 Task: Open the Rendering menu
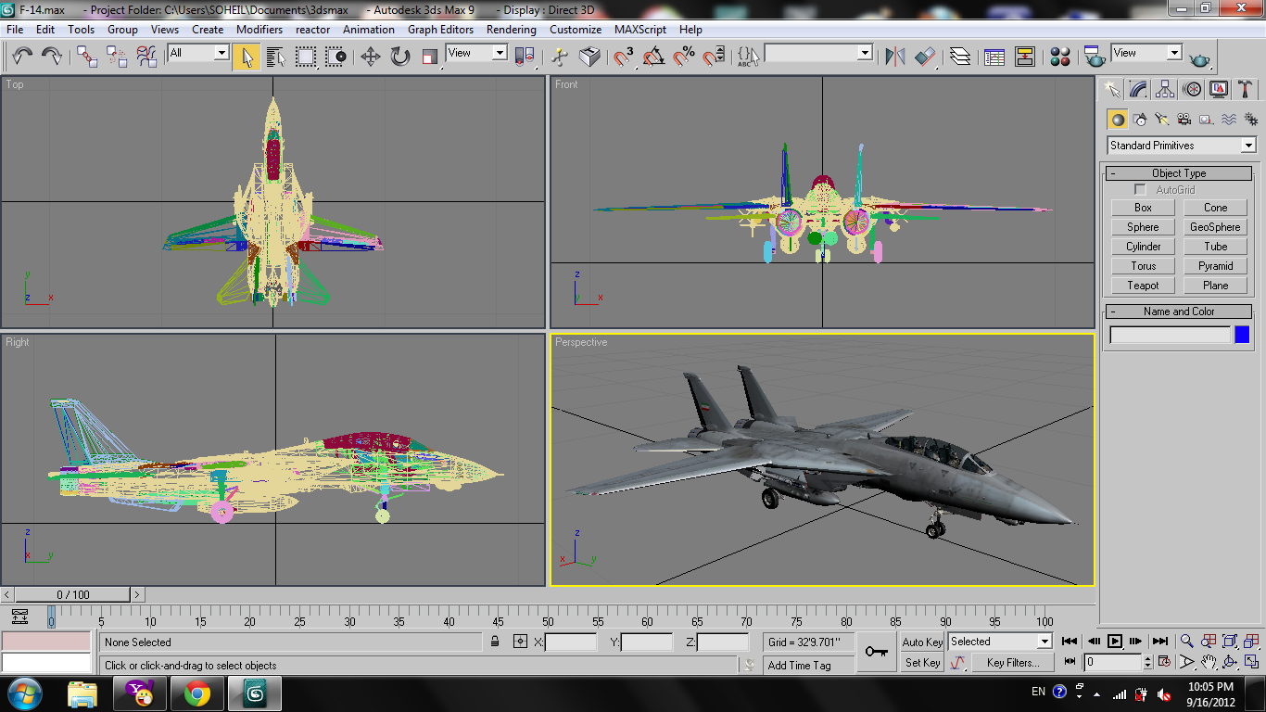click(512, 30)
